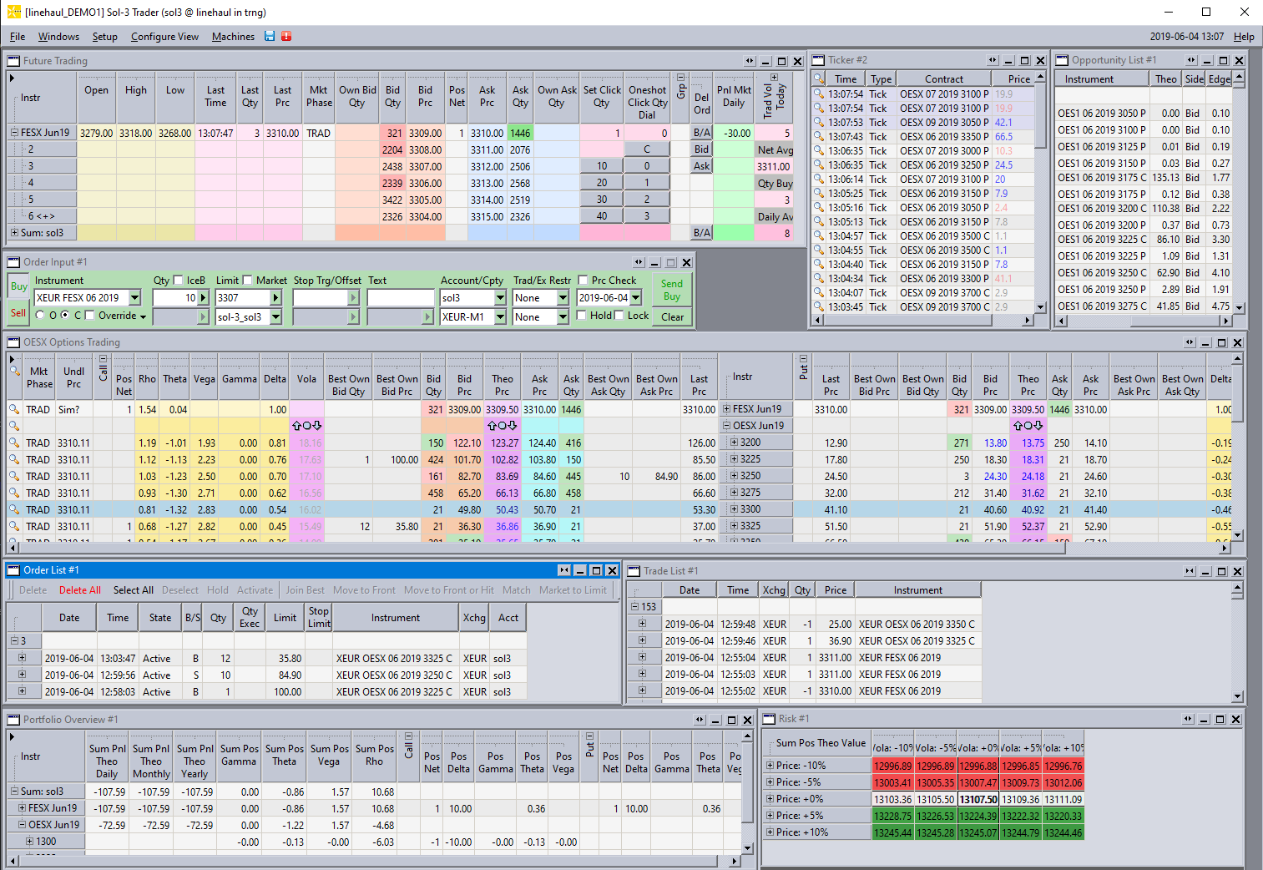
Task: Click the Send Buy button
Action: point(672,291)
